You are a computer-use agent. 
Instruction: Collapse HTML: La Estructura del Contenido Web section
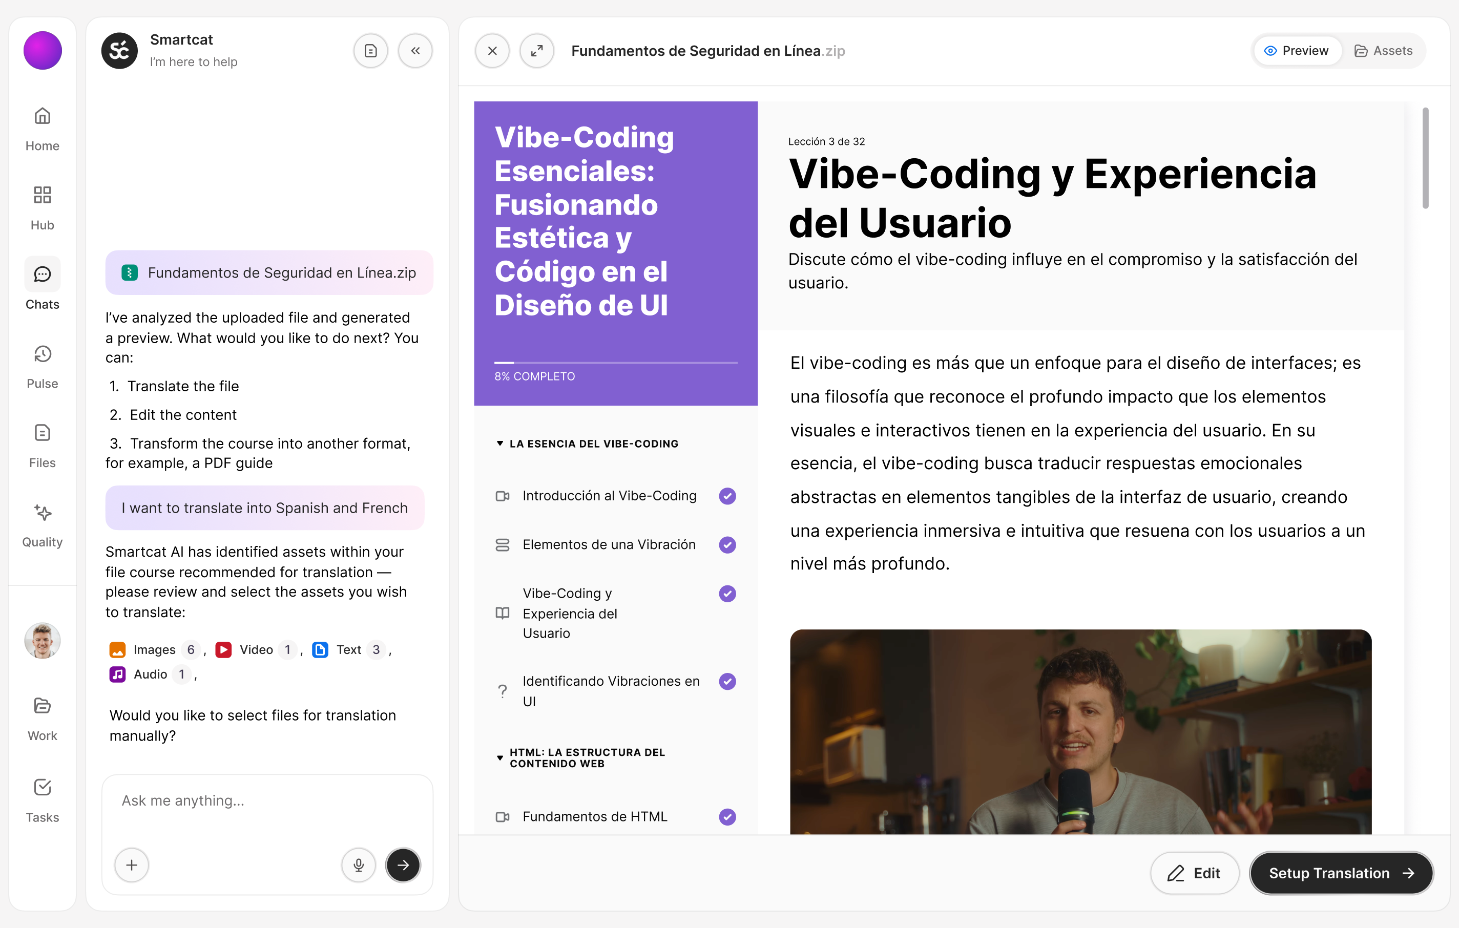tap(500, 758)
